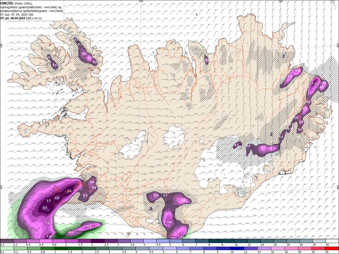
Task: Click the pale green 0.1 scale swatch
Action: [7, 248]
